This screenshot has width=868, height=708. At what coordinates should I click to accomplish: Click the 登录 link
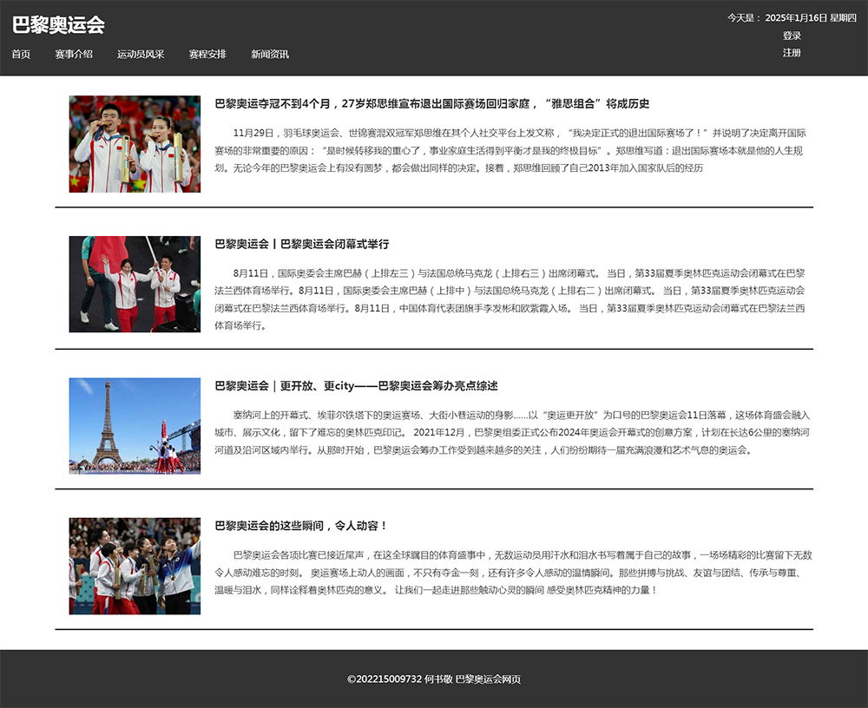coord(792,36)
